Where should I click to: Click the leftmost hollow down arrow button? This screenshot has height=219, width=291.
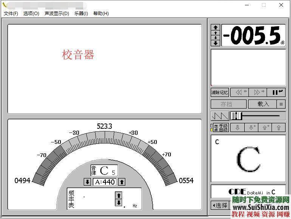tap(237, 128)
